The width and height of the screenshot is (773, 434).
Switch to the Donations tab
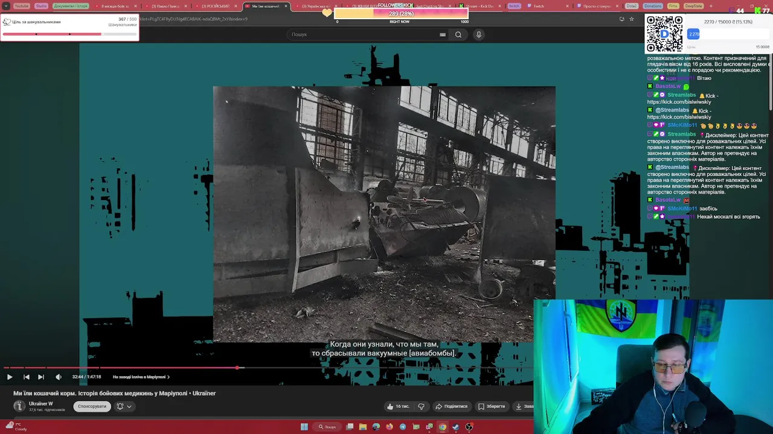[x=652, y=6]
